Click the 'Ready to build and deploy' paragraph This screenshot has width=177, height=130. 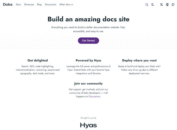click(x=139, y=70)
